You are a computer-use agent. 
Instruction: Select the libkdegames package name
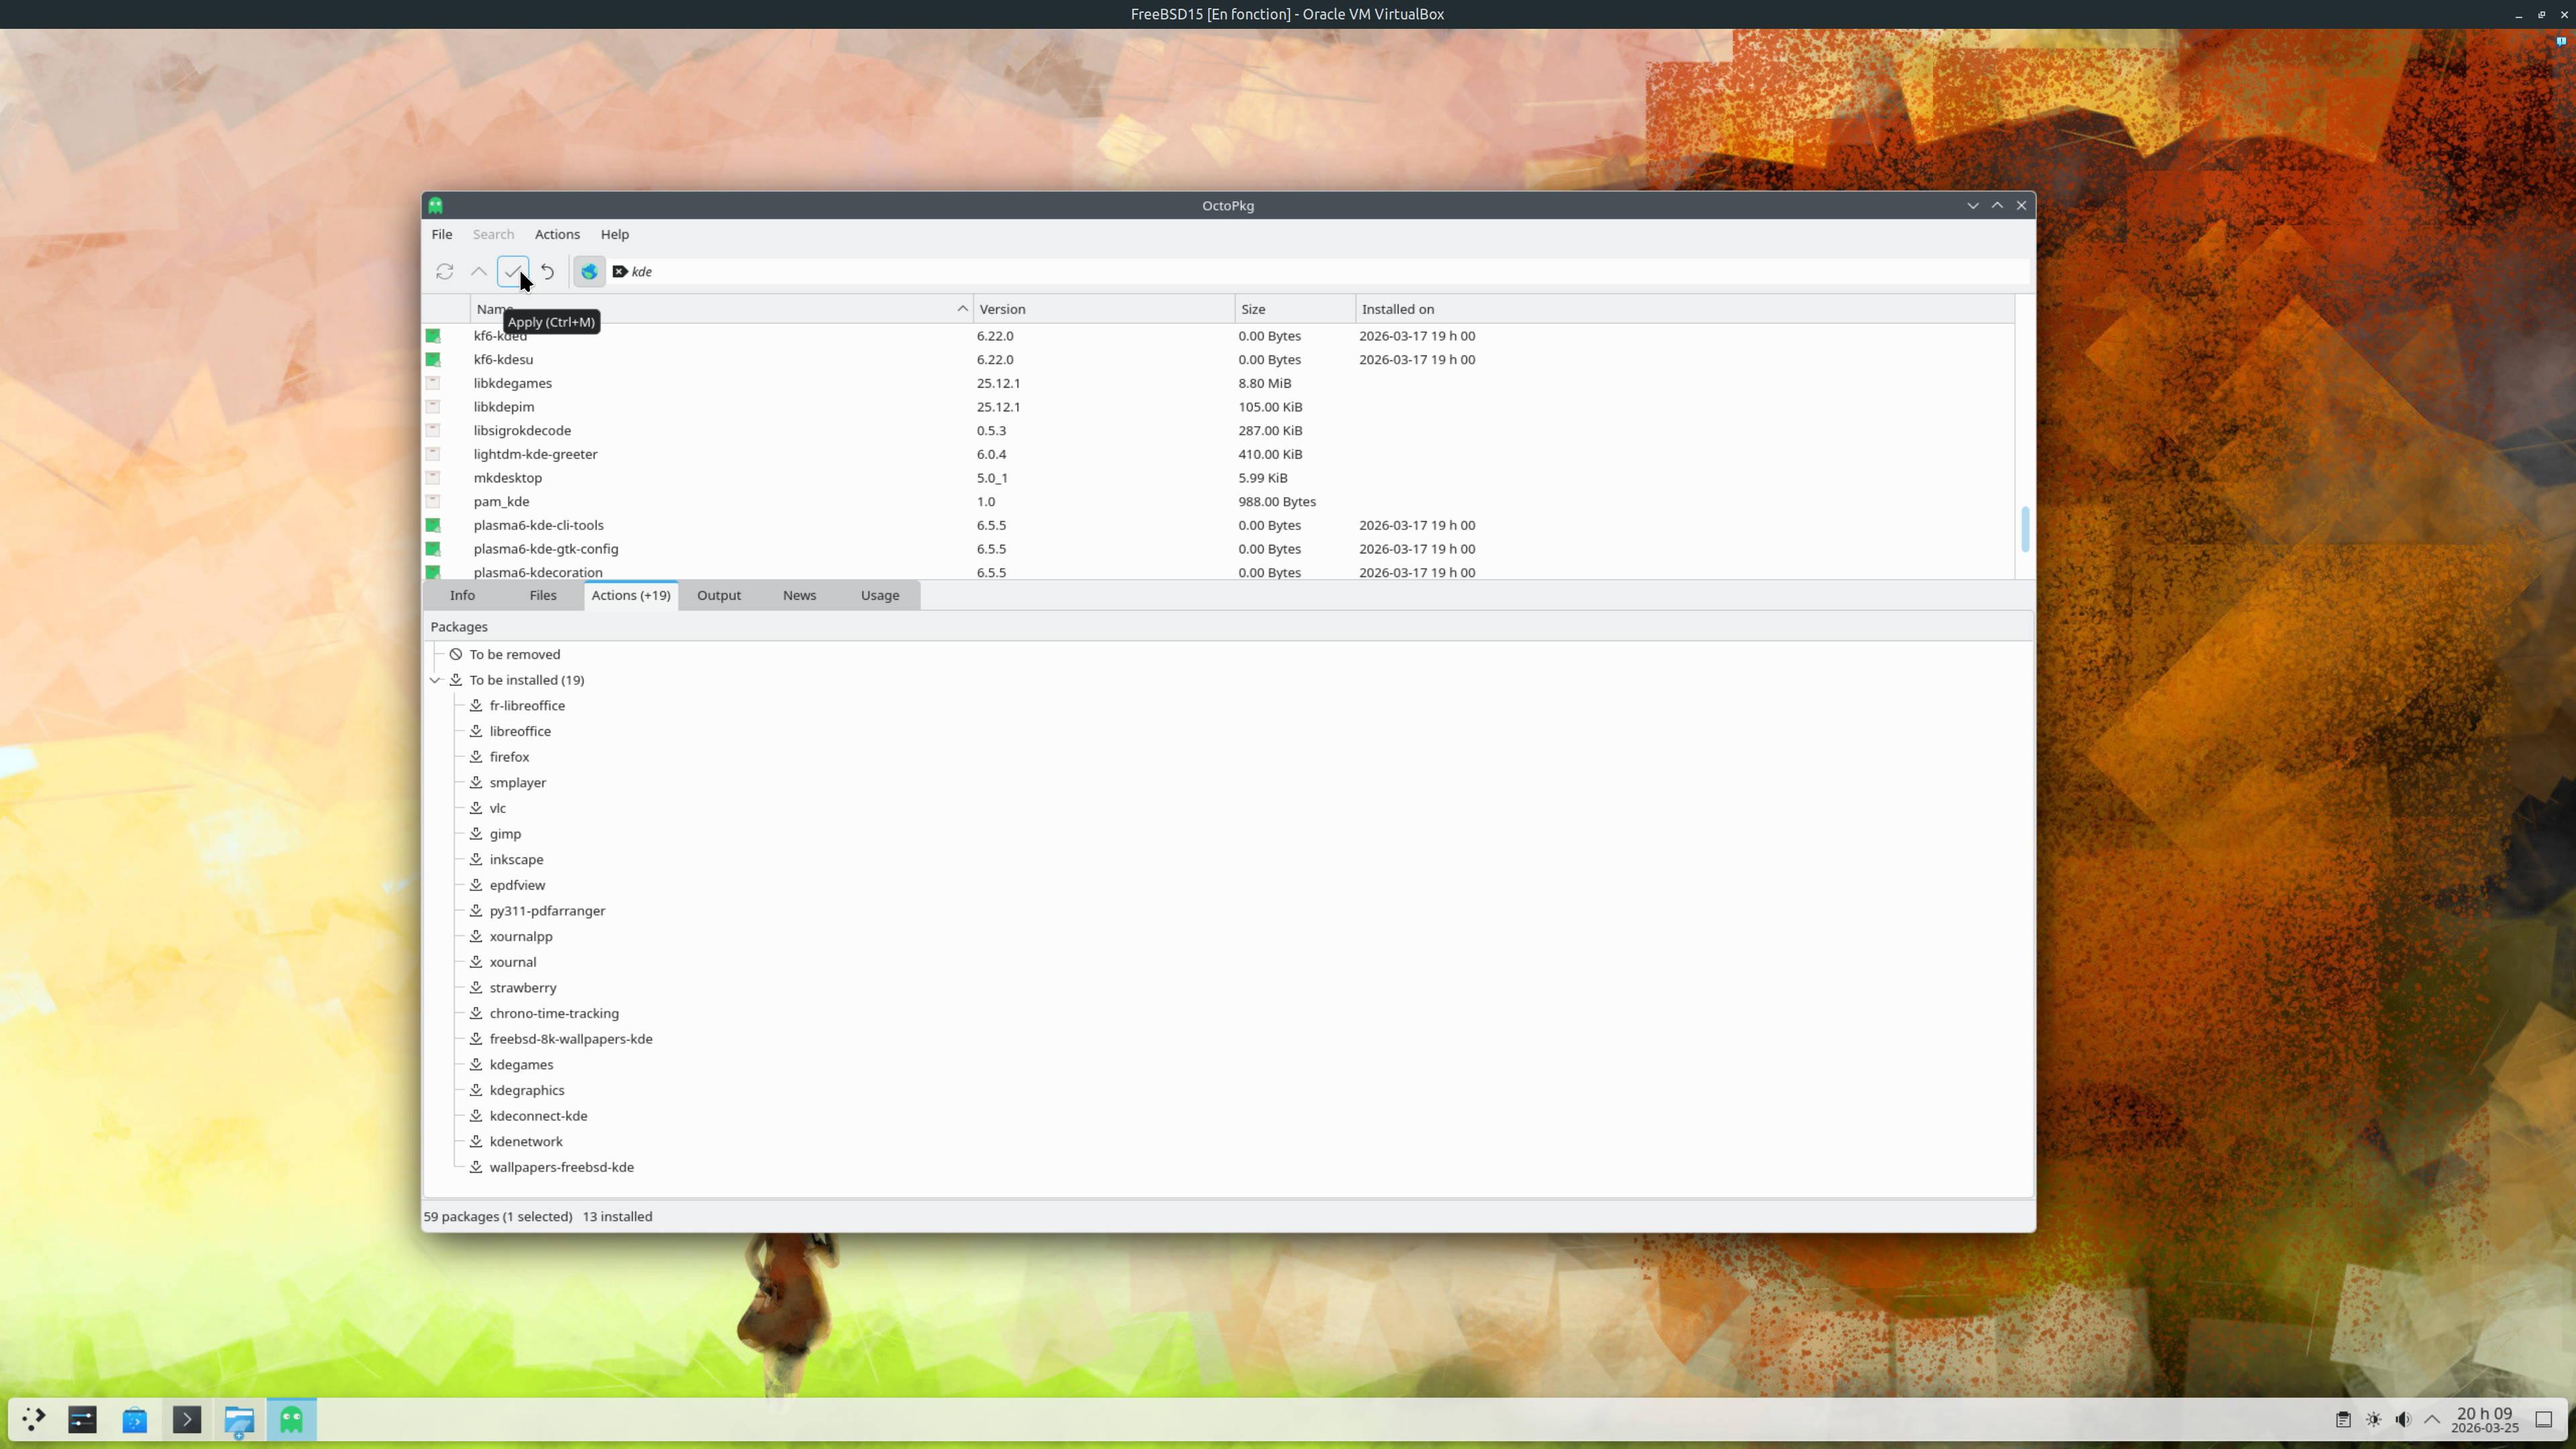pyautogui.click(x=512, y=383)
